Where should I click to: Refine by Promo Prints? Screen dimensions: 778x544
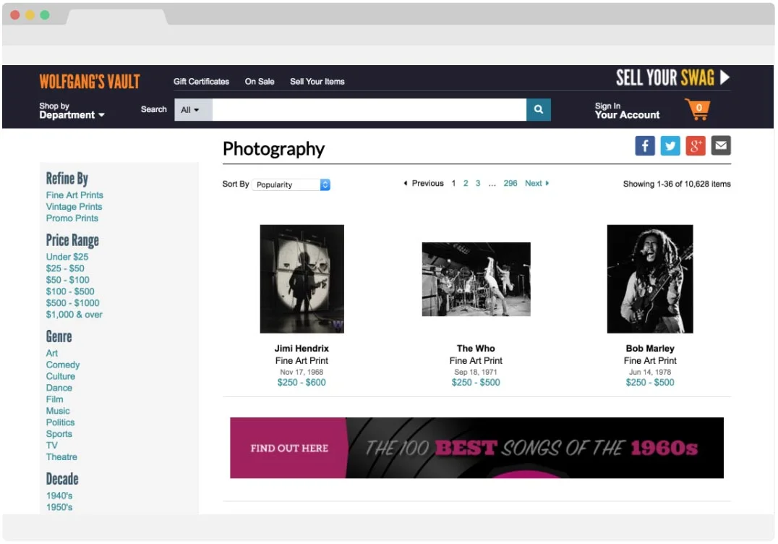[x=72, y=218]
